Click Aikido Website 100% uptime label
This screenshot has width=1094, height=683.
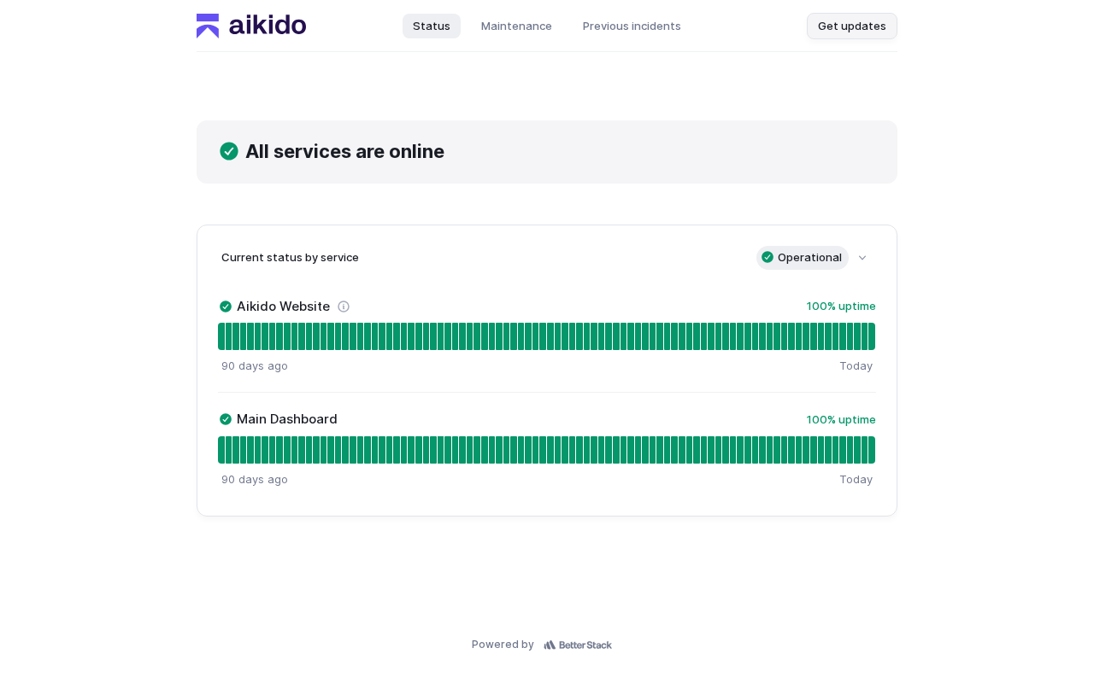pos(841,306)
